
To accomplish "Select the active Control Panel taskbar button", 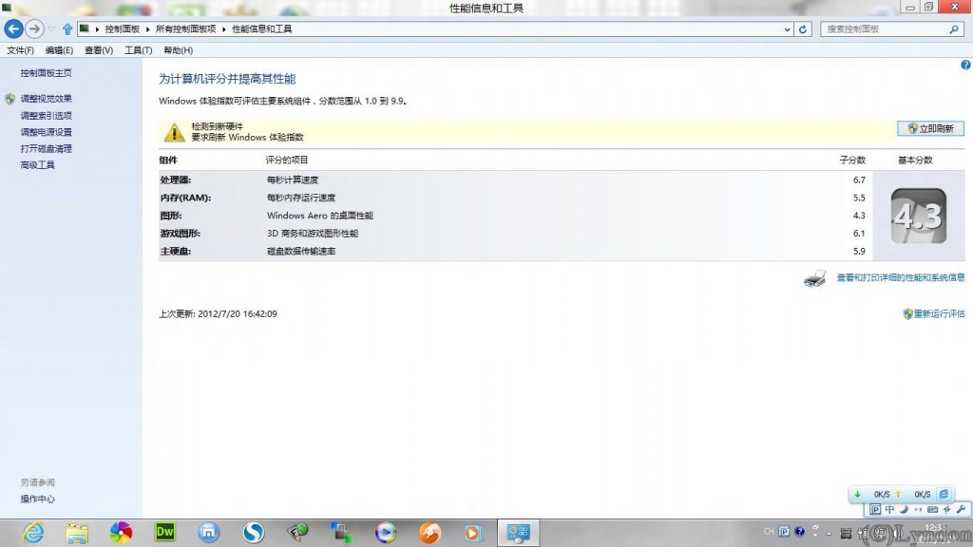I will (518, 533).
